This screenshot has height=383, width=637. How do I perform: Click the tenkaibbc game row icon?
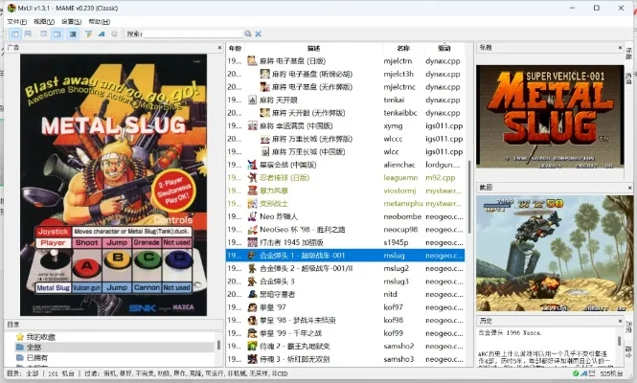pos(265,113)
